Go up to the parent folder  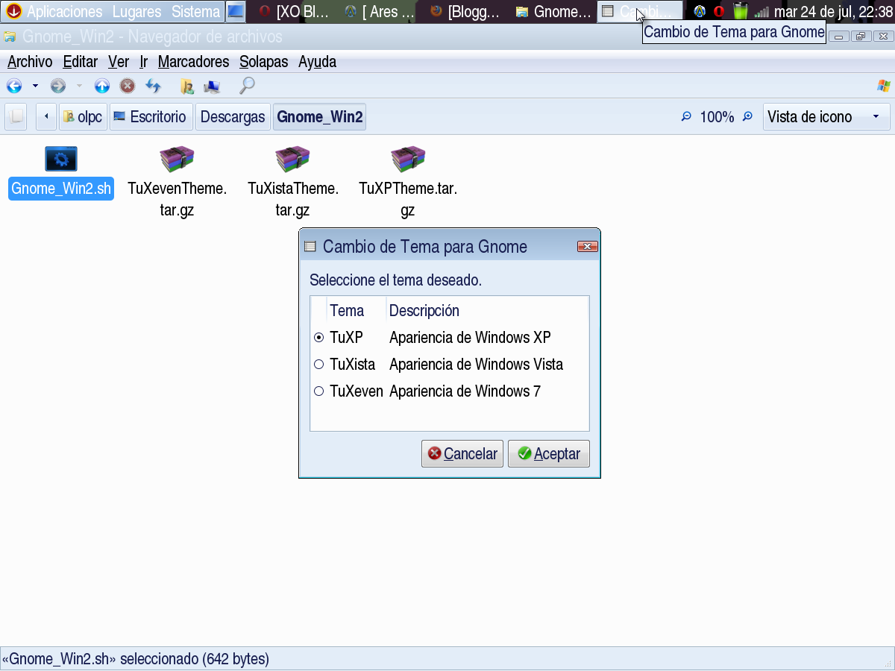(x=102, y=86)
